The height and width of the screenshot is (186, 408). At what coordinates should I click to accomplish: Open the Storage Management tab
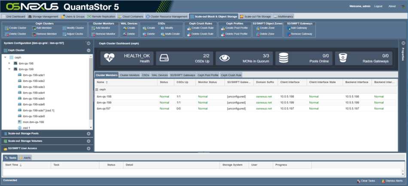coord(43,16)
